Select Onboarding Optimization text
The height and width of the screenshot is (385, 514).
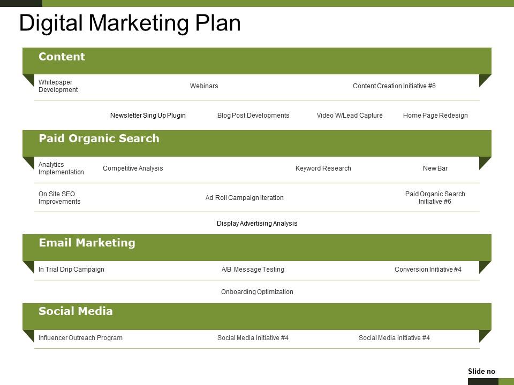click(x=257, y=292)
